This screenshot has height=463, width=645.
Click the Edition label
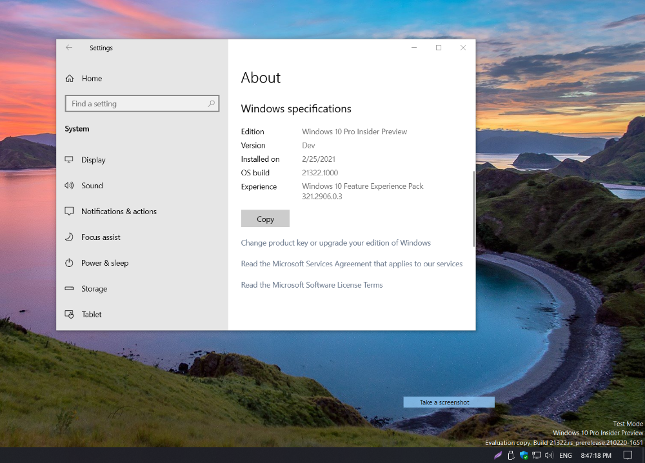(253, 132)
